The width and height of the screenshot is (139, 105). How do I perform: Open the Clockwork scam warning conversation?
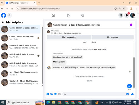tap(20, 82)
